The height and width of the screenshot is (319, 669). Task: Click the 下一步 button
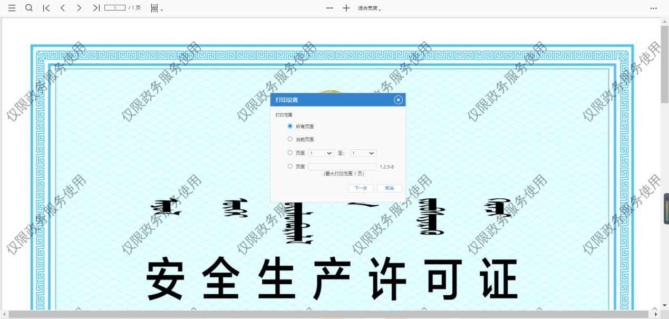click(361, 188)
